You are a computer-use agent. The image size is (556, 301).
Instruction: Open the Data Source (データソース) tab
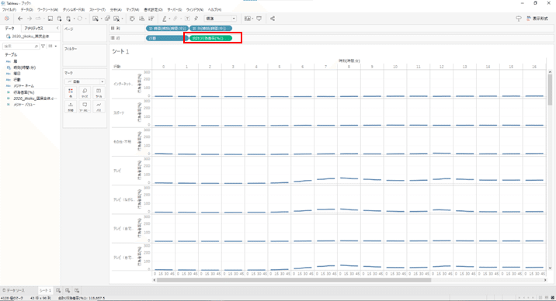tap(13, 290)
